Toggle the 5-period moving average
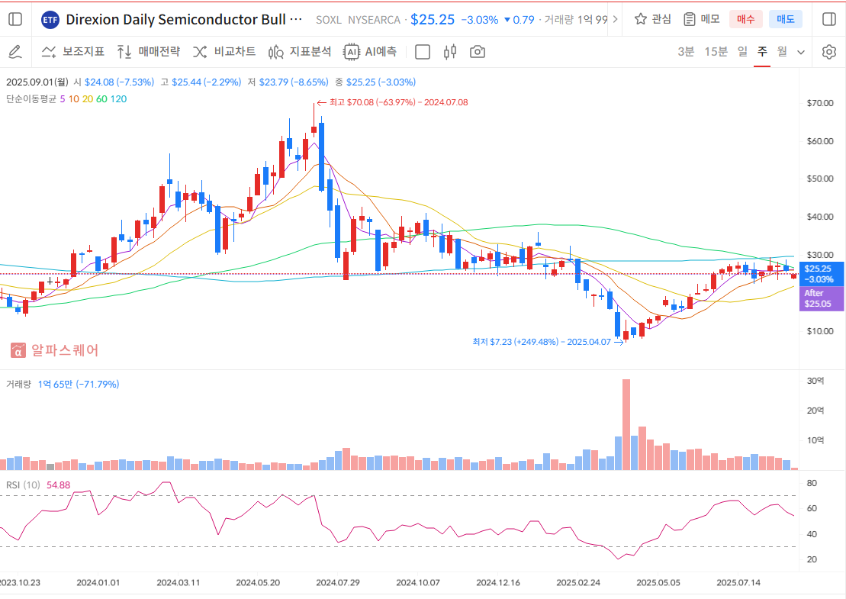846x599 pixels. point(63,99)
